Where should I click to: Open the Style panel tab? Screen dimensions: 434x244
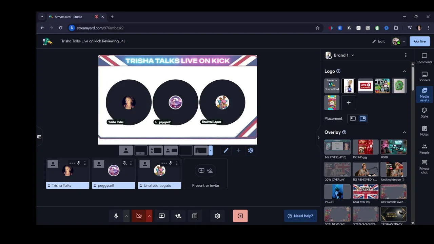tap(424, 113)
